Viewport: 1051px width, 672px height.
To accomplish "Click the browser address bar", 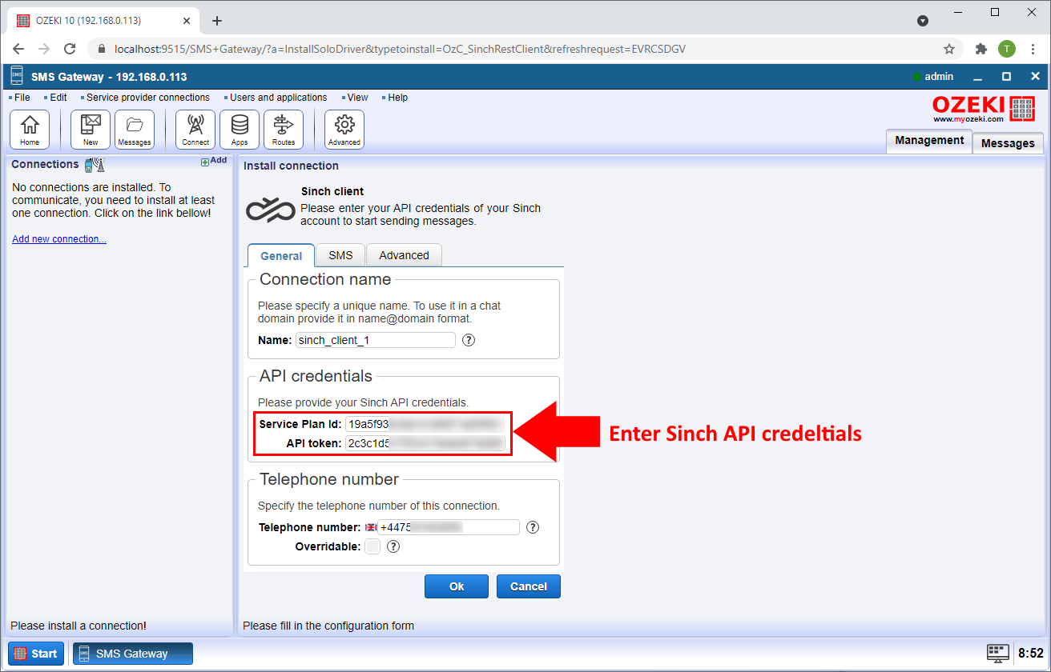I will pyautogui.click(x=525, y=49).
